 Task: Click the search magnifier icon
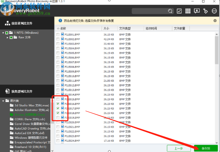170,11
